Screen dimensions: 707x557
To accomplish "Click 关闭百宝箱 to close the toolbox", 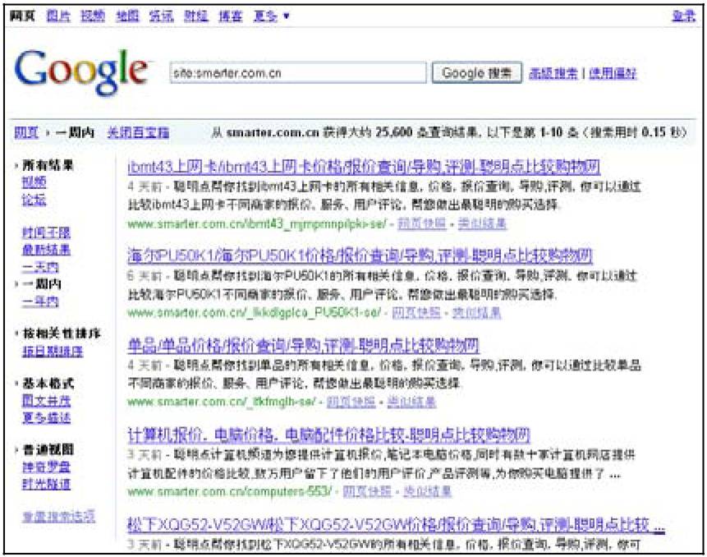I will tap(138, 132).
